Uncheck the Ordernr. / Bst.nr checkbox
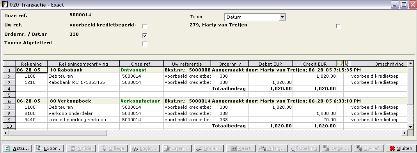This screenshot has width=417, height=153. pyautogui.click(x=145, y=35)
